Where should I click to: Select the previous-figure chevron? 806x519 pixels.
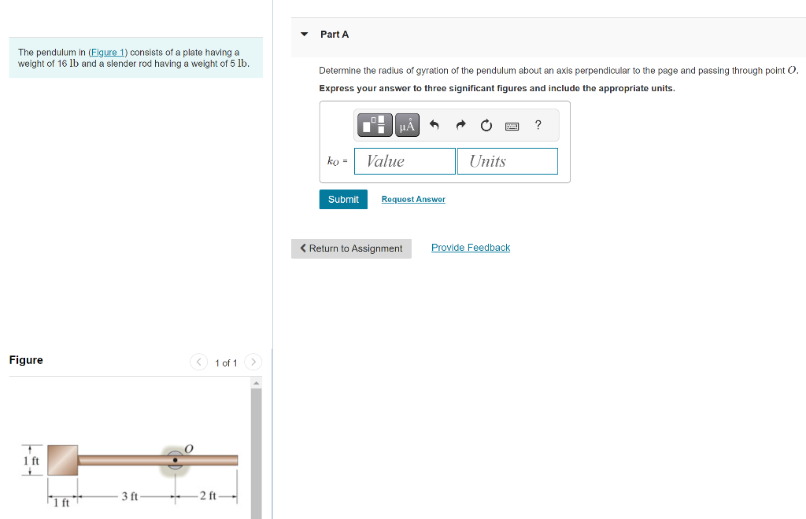coord(198,362)
